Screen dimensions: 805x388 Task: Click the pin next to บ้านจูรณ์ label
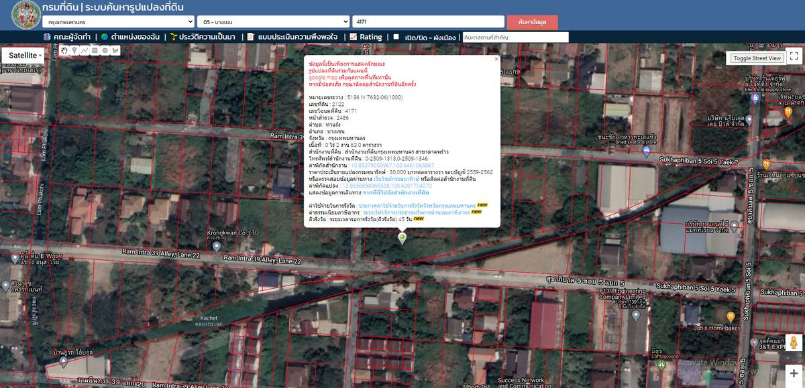tap(63, 363)
